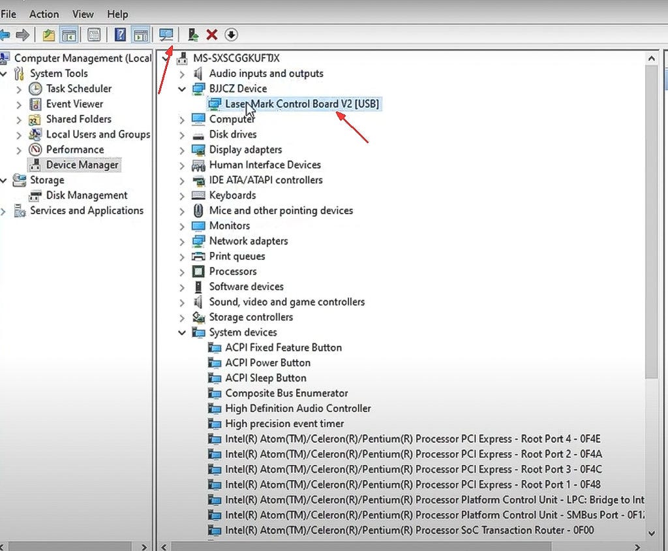Image resolution: width=668 pixels, height=551 pixels.
Task: Expand the Network adapters category
Action: [182, 242]
